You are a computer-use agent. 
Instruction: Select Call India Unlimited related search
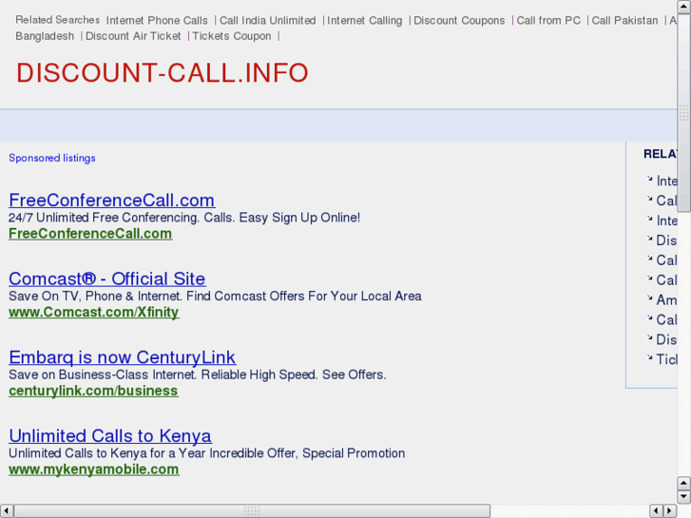(267, 20)
